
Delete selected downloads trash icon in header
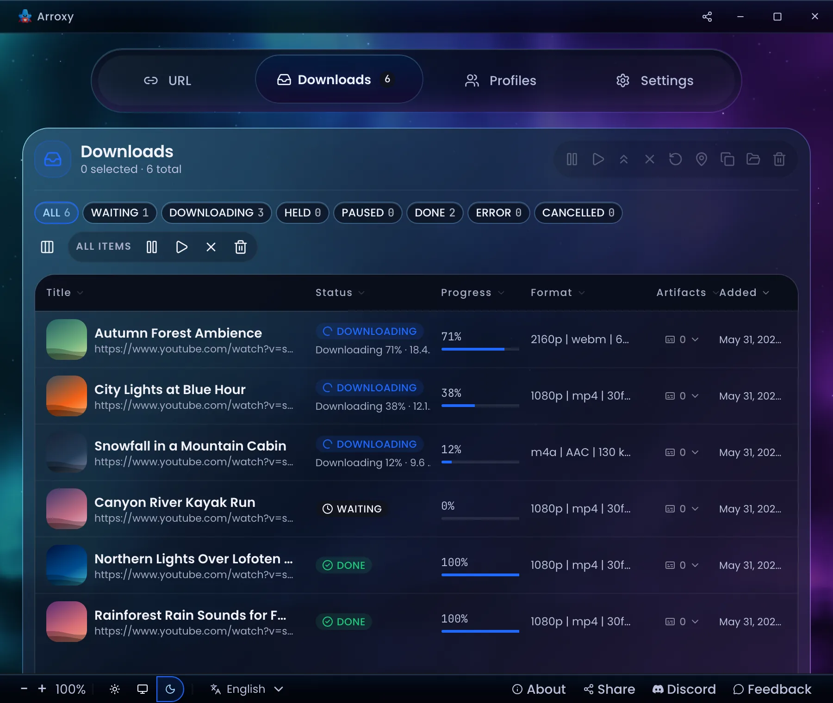pyautogui.click(x=779, y=160)
